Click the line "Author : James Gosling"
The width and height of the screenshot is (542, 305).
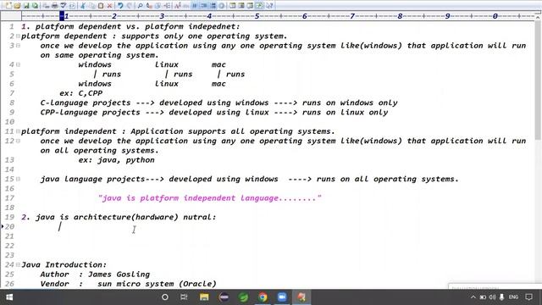(x=95, y=274)
